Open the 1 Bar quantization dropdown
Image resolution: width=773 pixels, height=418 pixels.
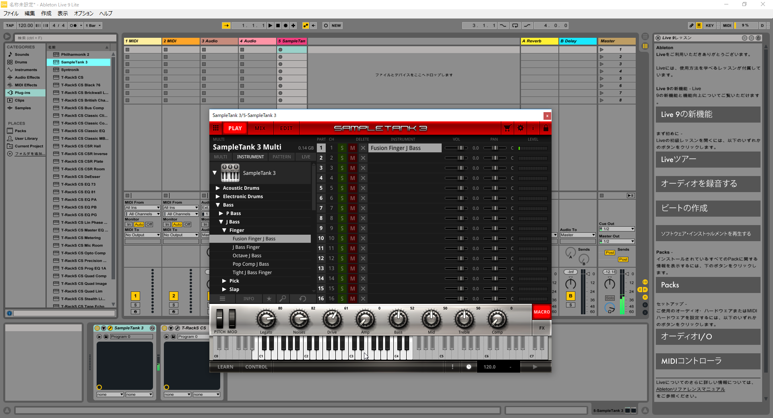tap(93, 25)
